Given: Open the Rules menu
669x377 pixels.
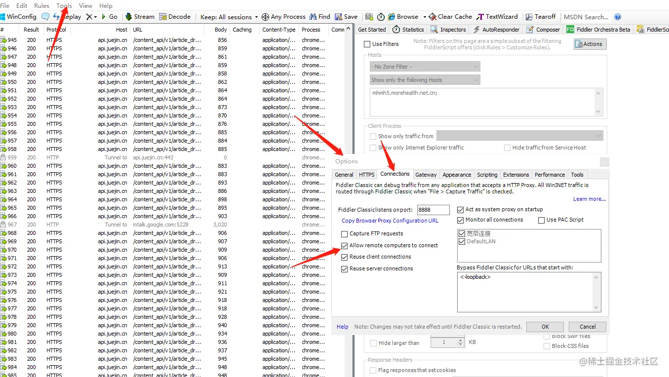Looking at the screenshot, I should (41, 5).
